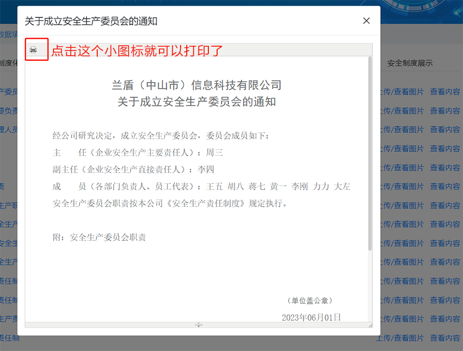463x351 pixels.
Task: Open 查看内容 link in the 安全生 row
Action: (x=444, y=243)
